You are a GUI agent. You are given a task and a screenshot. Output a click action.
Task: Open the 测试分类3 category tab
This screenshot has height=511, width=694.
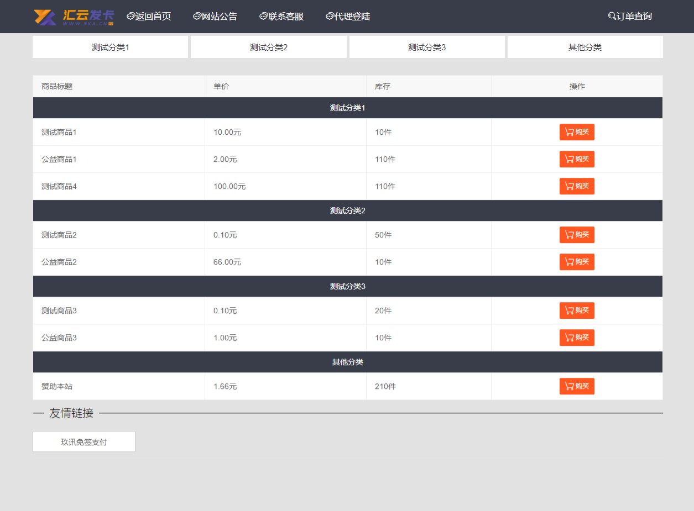(x=427, y=48)
